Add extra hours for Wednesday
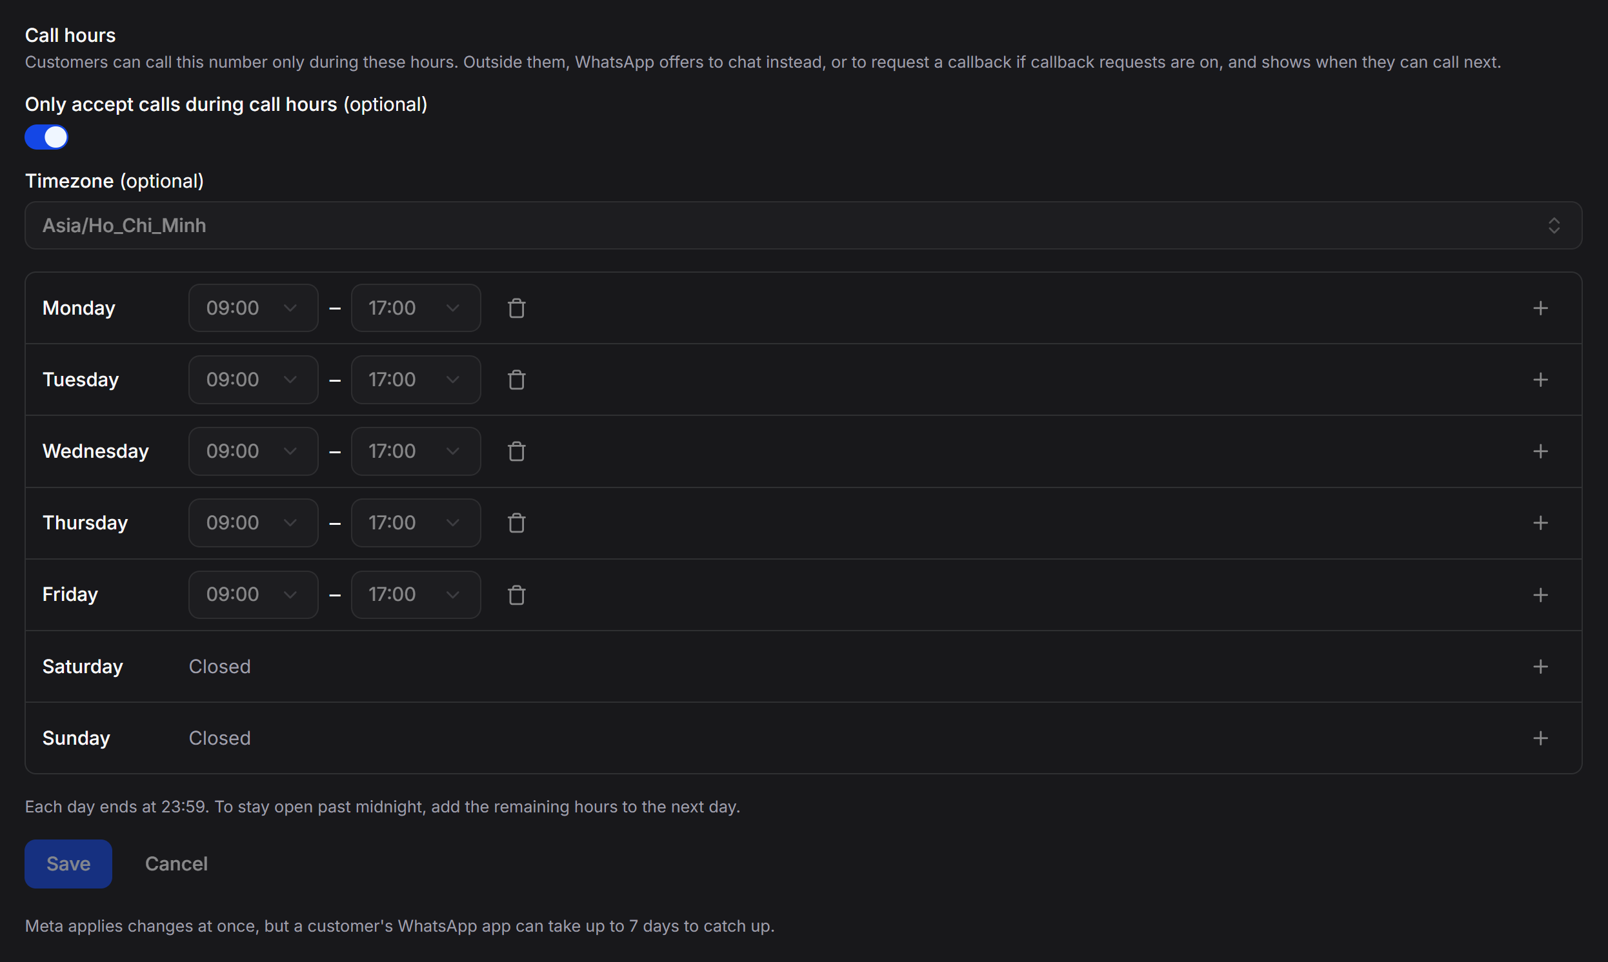The height and width of the screenshot is (962, 1608). [1540, 451]
